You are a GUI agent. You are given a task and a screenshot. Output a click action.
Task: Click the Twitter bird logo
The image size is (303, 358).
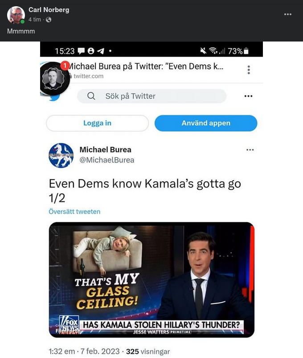tap(55, 97)
